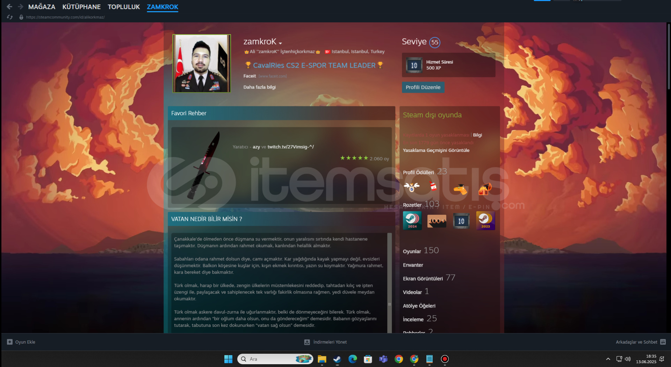Click the orange graduate-cap award icon
Viewport: 671px width, 367px height.
pyautogui.click(x=460, y=189)
